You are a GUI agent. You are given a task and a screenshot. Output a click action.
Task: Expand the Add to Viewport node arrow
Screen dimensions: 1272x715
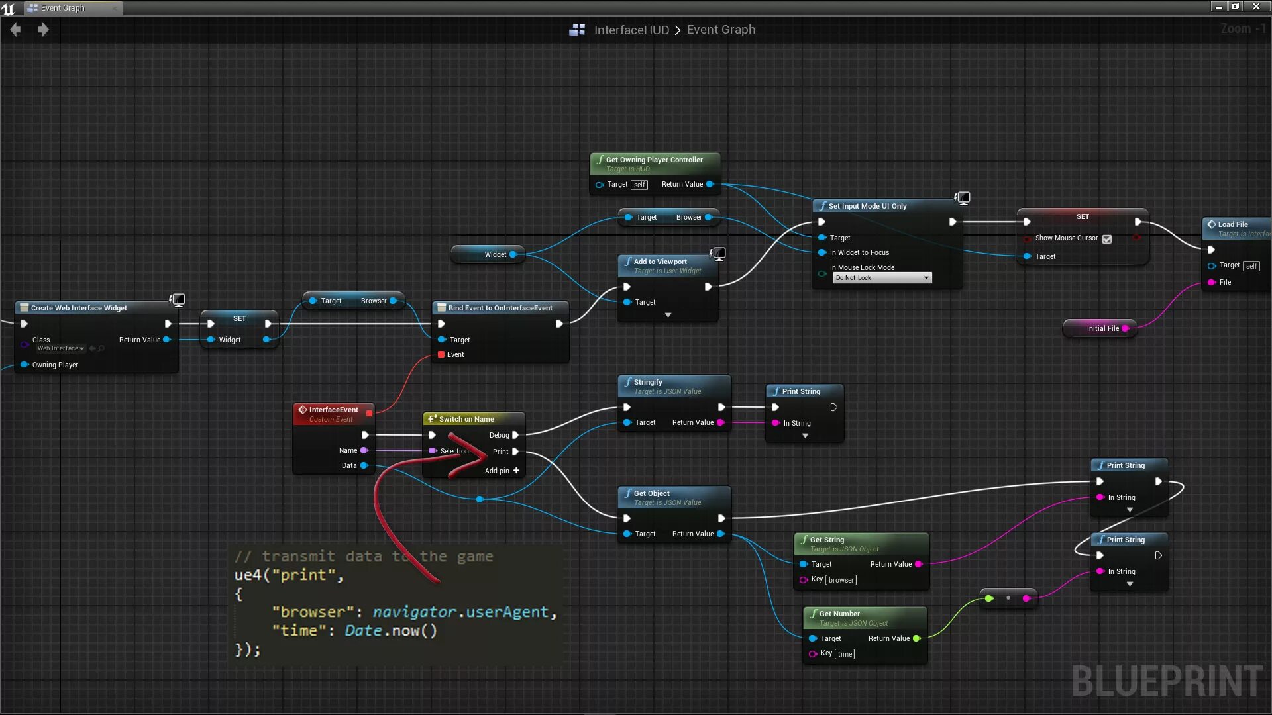pos(668,315)
